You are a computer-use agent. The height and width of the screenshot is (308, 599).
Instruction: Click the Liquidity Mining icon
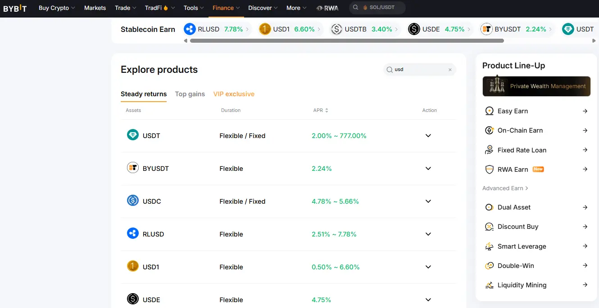pos(489,285)
